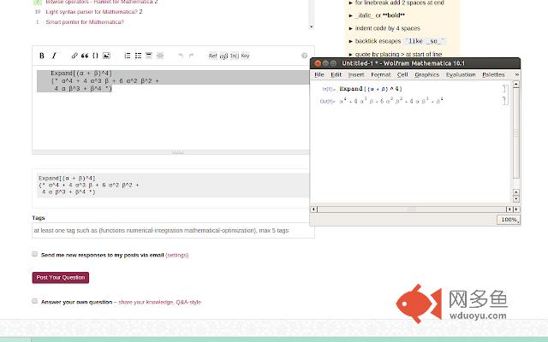Open 'share your knowledge, Q&A-style' link
The image size is (548, 342).
pos(160,302)
